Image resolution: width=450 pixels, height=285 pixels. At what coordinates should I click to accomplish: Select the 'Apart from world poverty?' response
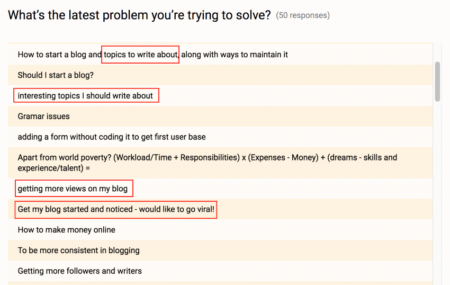coord(220,163)
